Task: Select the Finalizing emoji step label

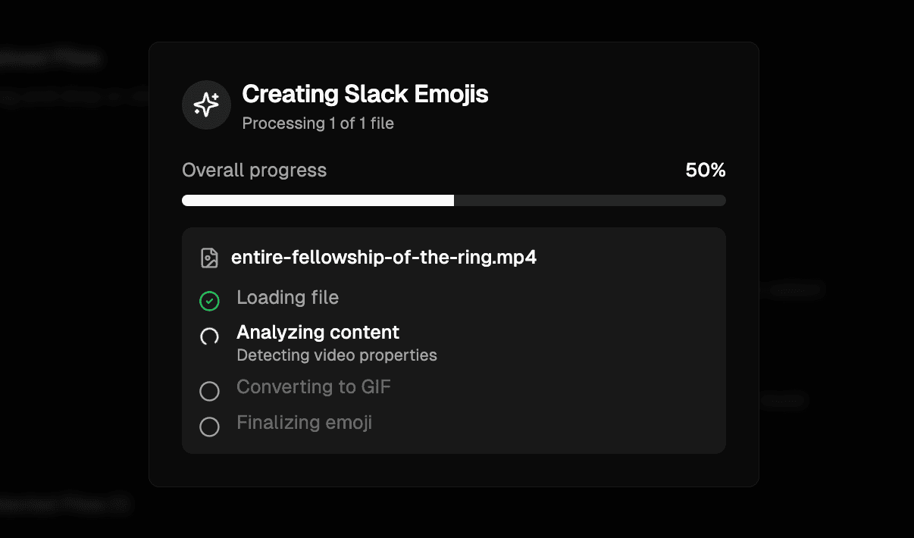Action: (304, 422)
